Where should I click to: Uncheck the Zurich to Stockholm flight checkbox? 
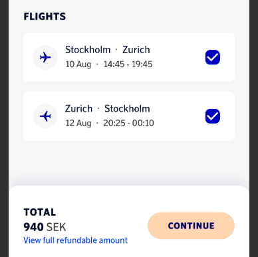[x=213, y=116]
